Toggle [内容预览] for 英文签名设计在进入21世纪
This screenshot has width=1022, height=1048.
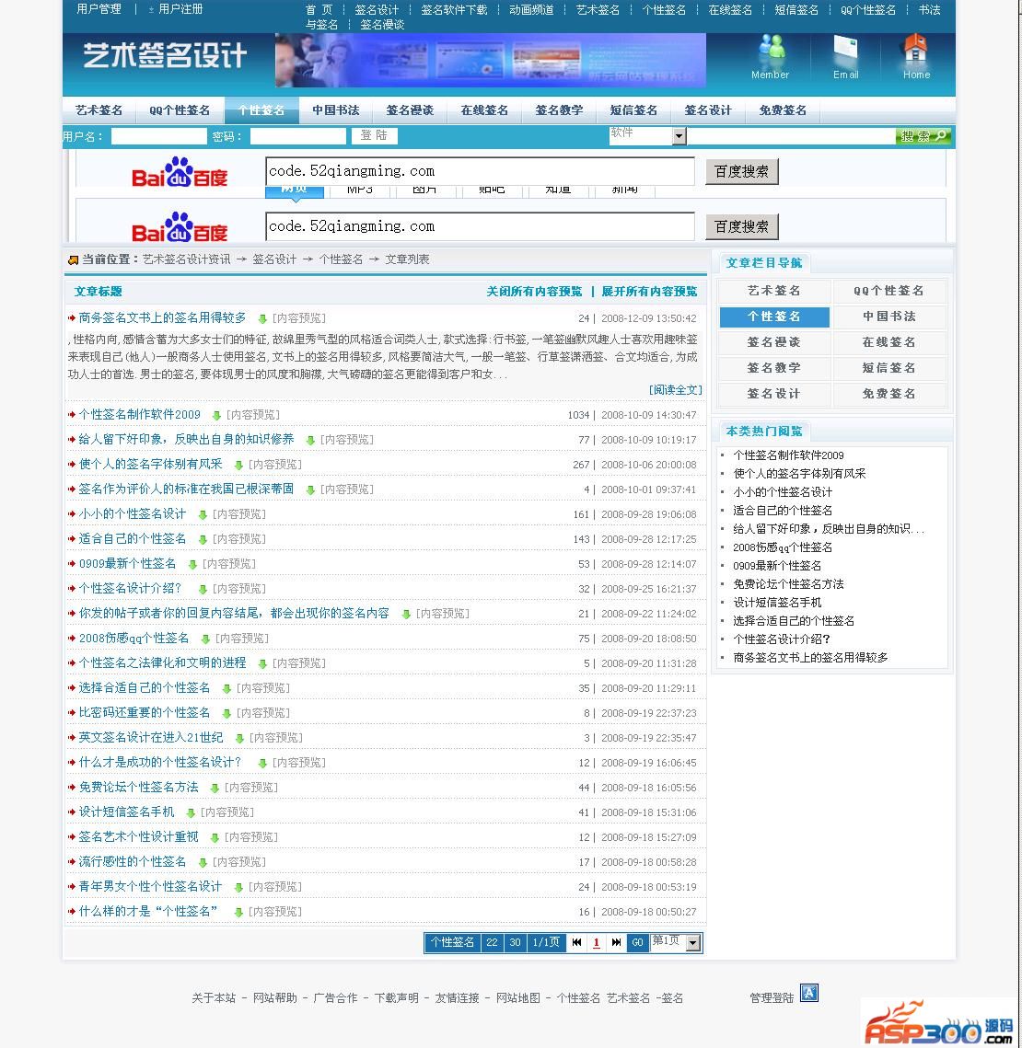pos(275,738)
